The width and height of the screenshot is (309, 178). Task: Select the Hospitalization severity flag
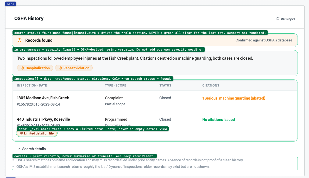35,68
